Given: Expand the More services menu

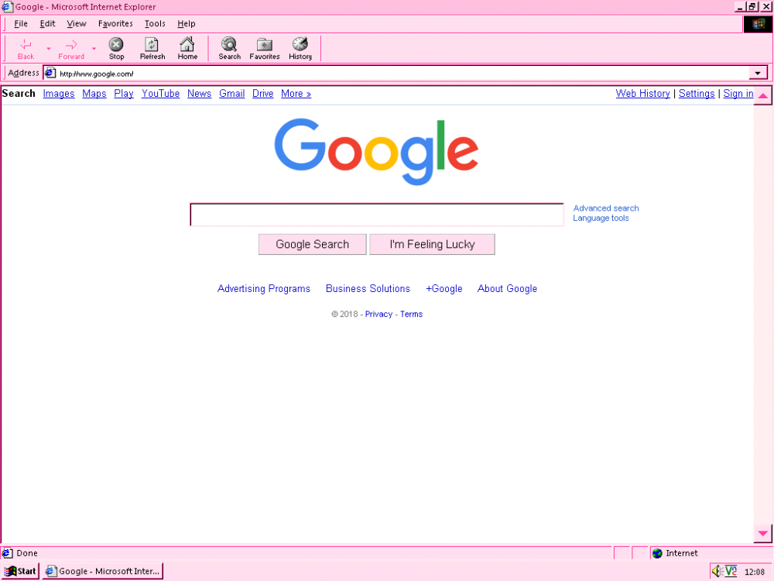Looking at the screenshot, I should pos(296,93).
